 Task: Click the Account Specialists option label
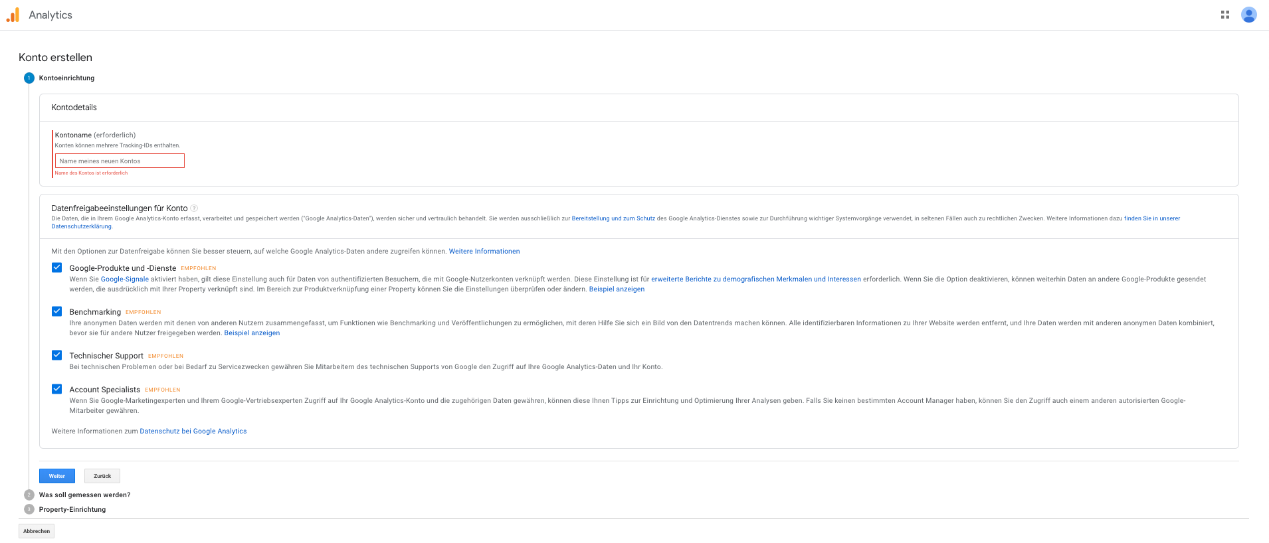click(x=105, y=390)
